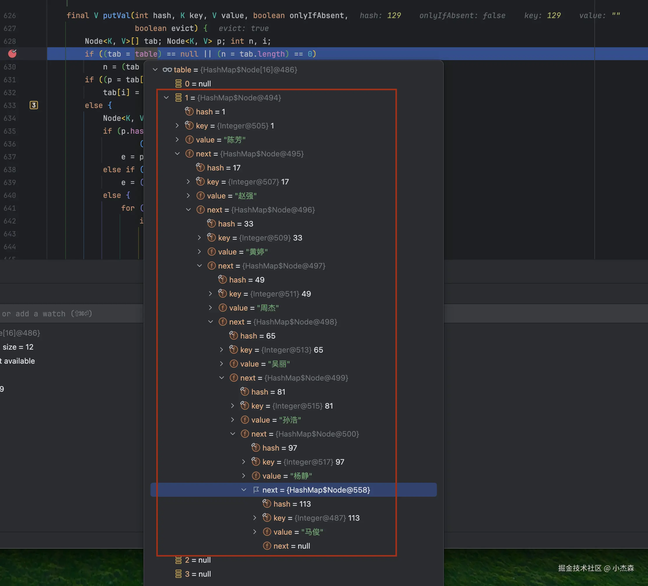Click the breakpoint icon on line 629

(x=12, y=54)
